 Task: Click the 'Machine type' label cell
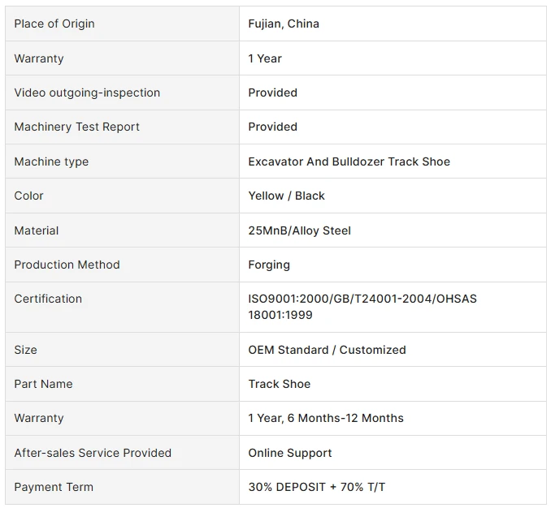[x=122, y=161]
